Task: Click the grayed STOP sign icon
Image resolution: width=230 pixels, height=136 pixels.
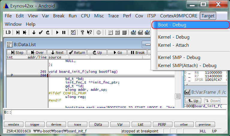Action: click(99, 32)
